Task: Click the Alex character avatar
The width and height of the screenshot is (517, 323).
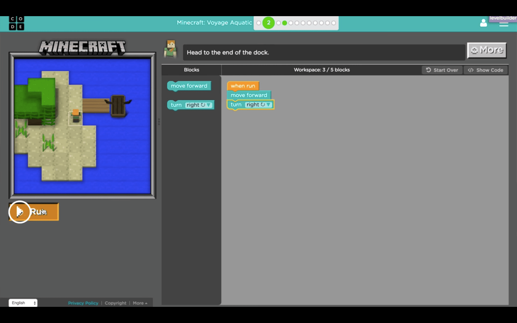Action: (x=171, y=49)
